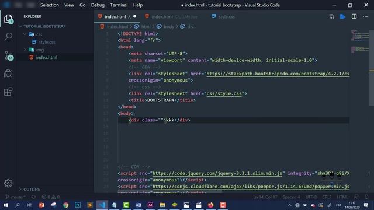Screen dimensions: 374x210
Task: Follow the jquery-3.3.1.slim.min.js link
Action: coord(217,173)
